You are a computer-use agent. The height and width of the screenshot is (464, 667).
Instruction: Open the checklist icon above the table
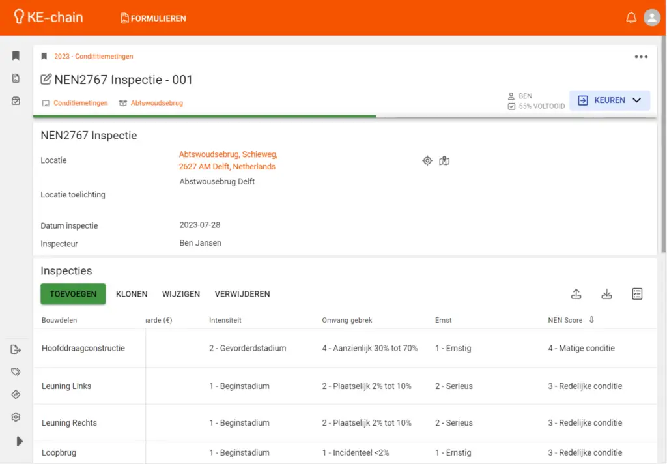(x=637, y=294)
